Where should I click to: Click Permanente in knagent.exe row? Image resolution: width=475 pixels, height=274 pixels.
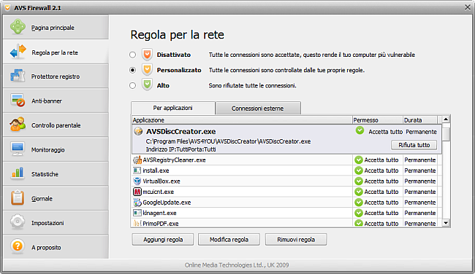click(x=420, y=213)
